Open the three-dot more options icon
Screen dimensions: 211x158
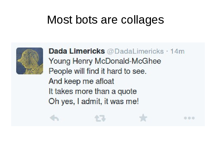tap(189, 118)
